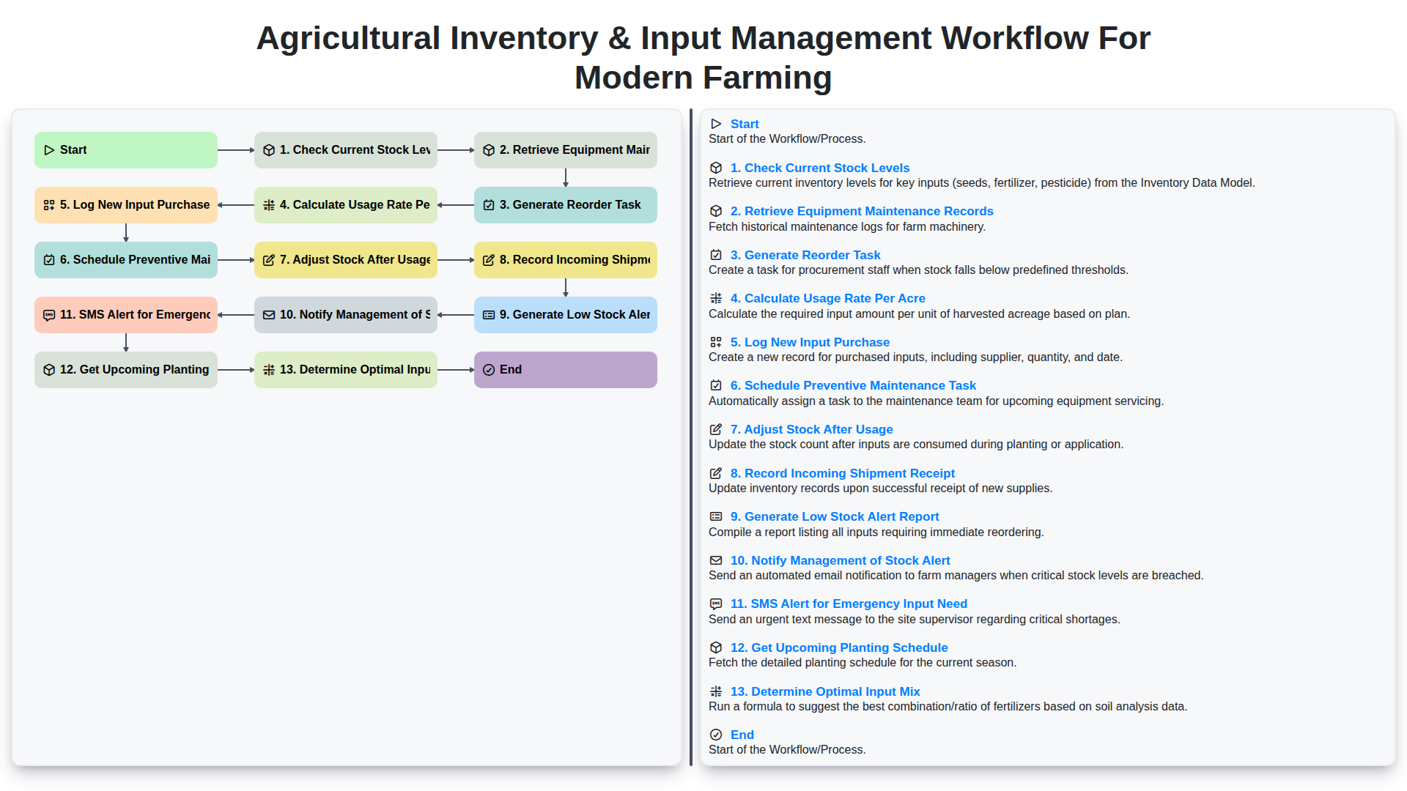This screenshot has height=791, width=1407.
Task: Click the checkmark icon on the End node
Action: [x=489, y=369]
